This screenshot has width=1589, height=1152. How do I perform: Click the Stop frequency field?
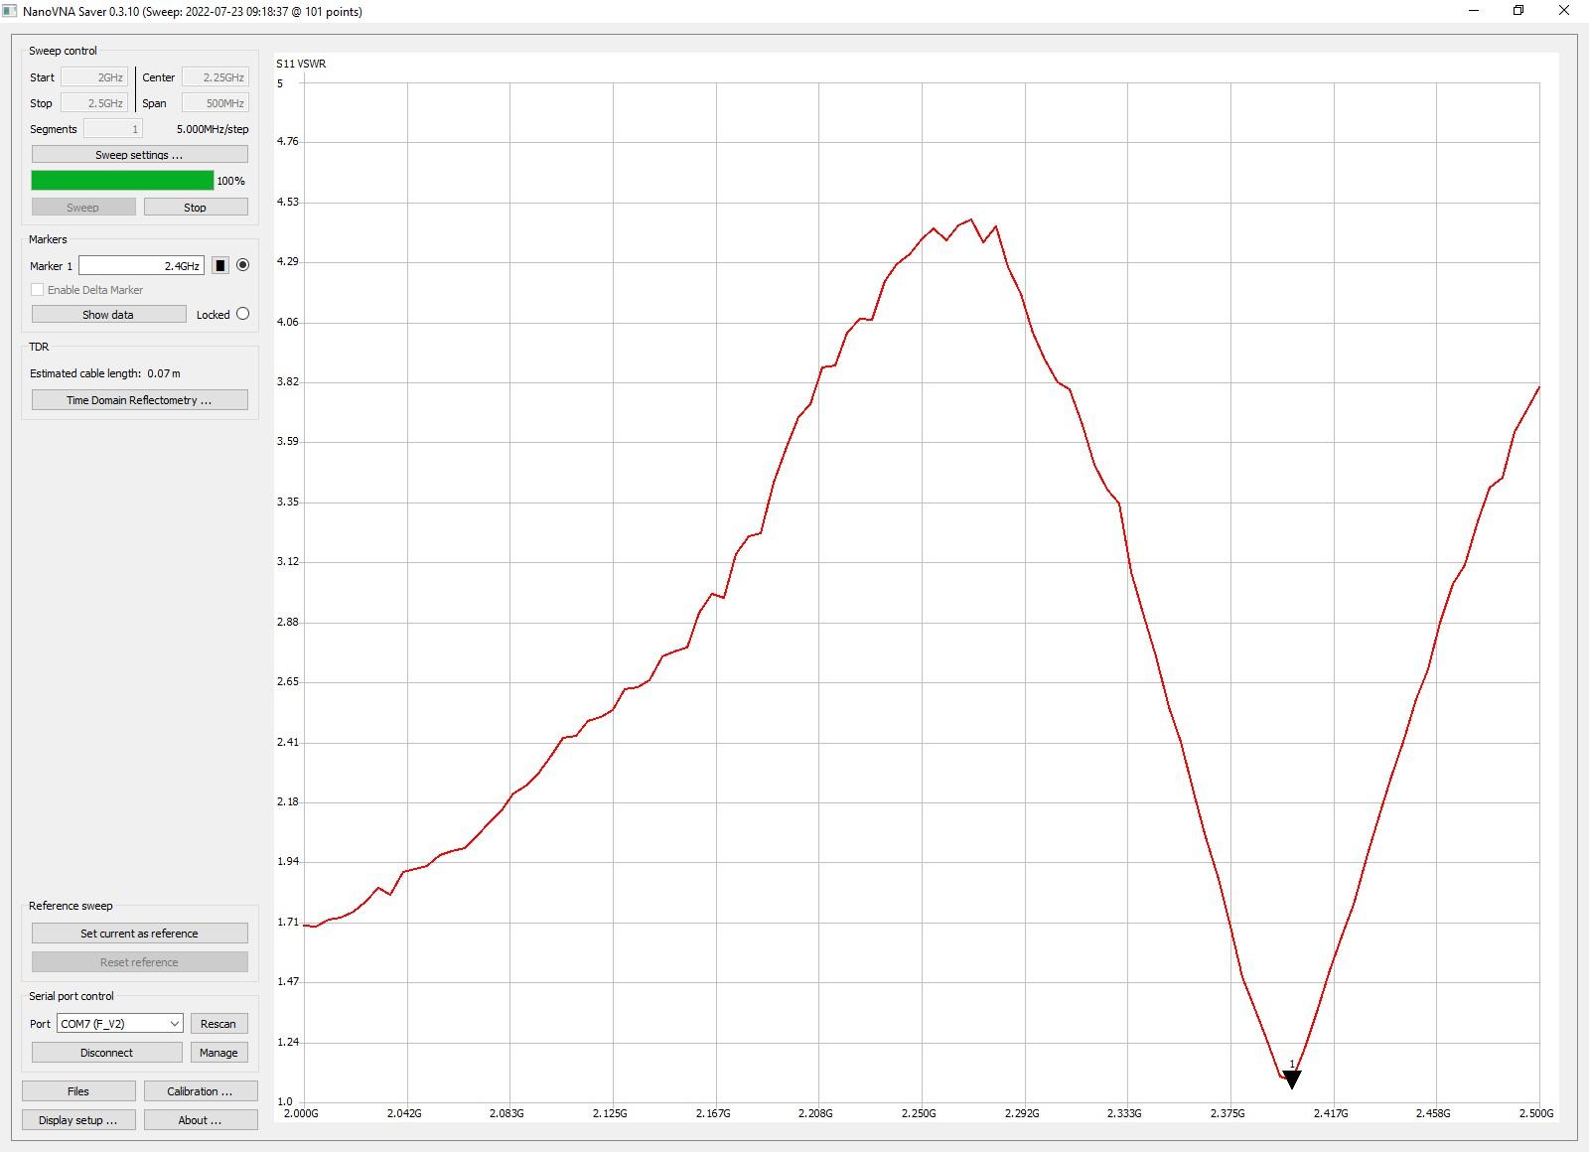[94, 102]
